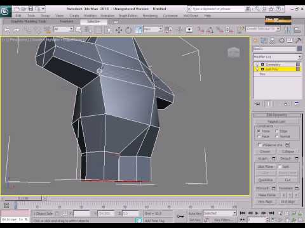Open Select by Name dialog icon
This screenshot has height=228, width=305.
[x=88, y=30]
